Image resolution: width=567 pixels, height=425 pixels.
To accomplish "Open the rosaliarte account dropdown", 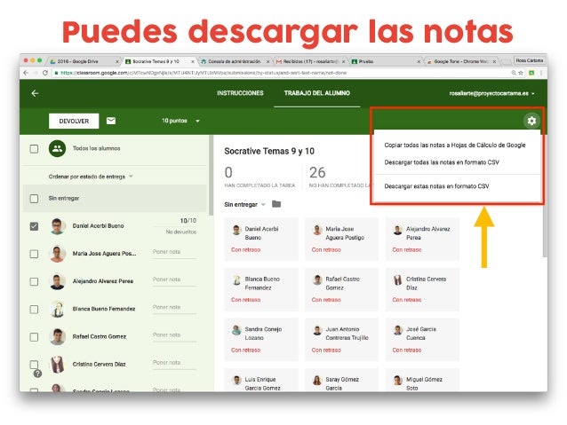I will tap(491, 93).
